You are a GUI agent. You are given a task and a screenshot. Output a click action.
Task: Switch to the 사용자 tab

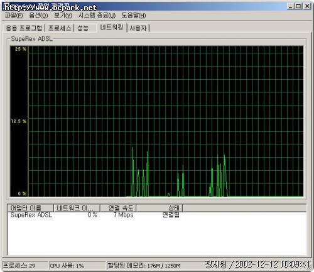point(138,28)
